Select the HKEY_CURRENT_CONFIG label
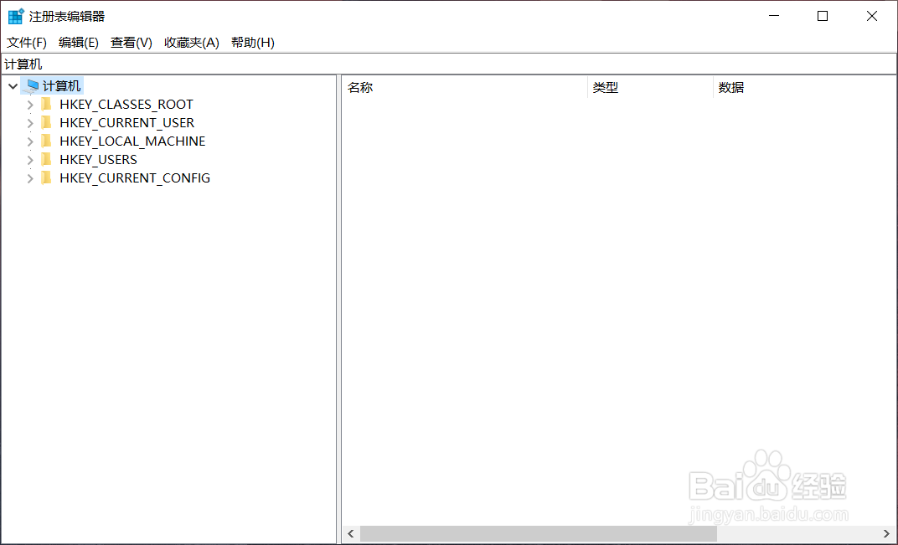 tap(135, 178)
